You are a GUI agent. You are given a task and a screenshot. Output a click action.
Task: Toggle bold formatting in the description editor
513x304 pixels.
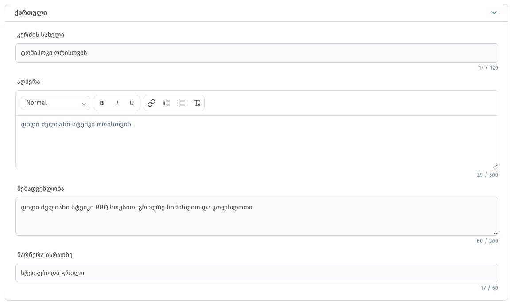(x=102, y=103)
